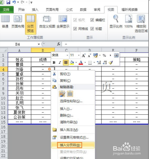Select column A header
Image resolution: width=150 pixels, height=159 pixels.
pos(19,50)
